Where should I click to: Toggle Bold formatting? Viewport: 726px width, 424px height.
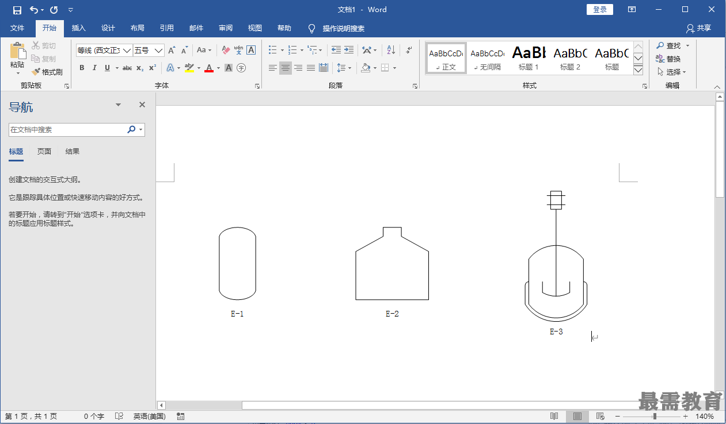point(82,68)
